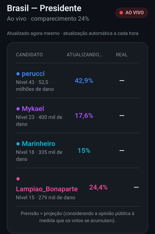155x234 pixels.
Task: Click the red live indicator dot
Action: [x=121, y=13]
